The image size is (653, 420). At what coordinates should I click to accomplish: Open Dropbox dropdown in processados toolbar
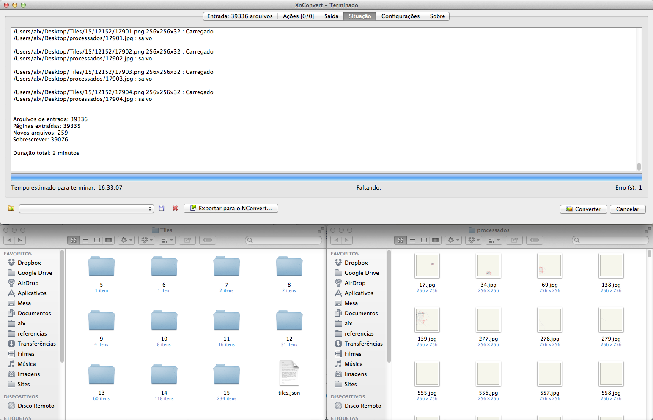[x=474, y=240]
